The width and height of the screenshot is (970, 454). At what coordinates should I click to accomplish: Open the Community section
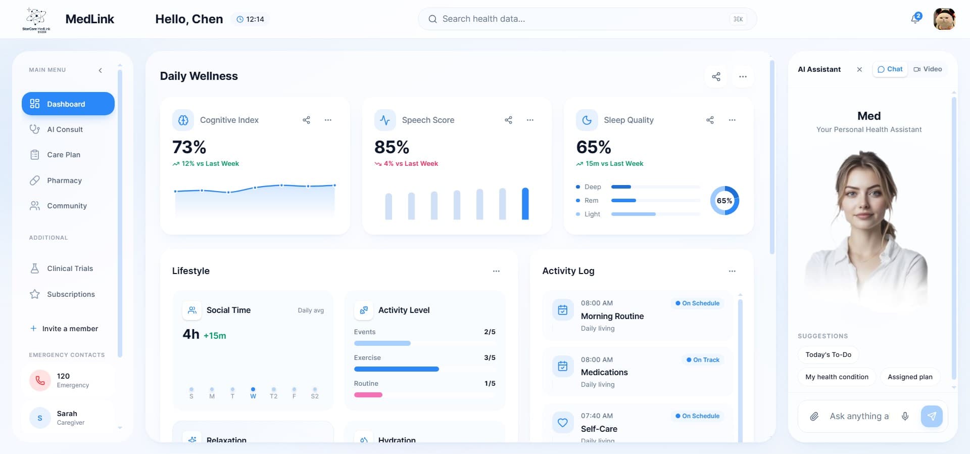(x=68, y=206)
